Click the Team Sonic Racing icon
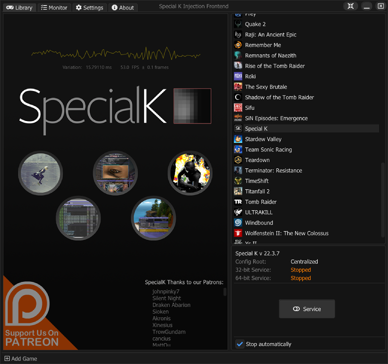This screenshot has height=364, width=388. [x=238, y=149]
